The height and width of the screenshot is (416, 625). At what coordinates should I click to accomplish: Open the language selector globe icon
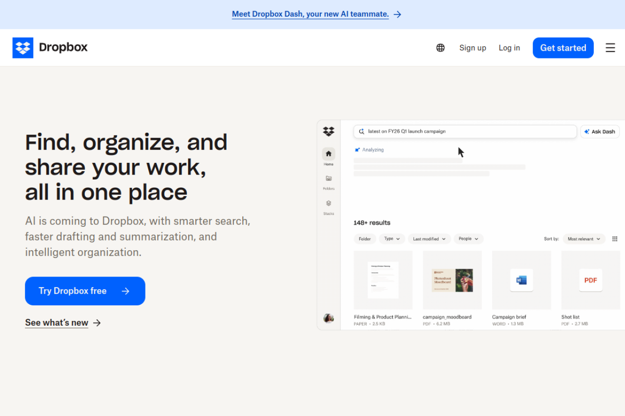point(440,48)
